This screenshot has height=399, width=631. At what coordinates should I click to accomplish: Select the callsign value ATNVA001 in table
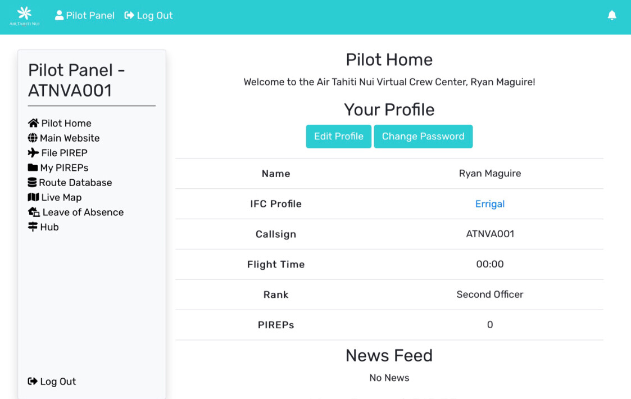[490, 234]
